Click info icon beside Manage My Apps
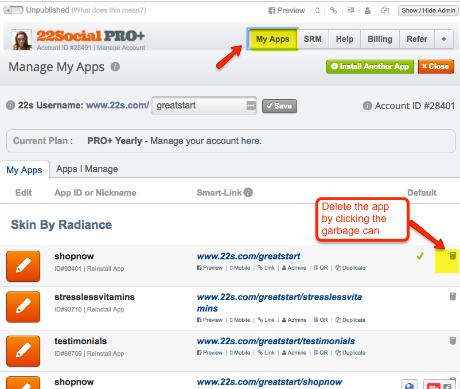Screen dimensions: 460x389 pos(115,67)
